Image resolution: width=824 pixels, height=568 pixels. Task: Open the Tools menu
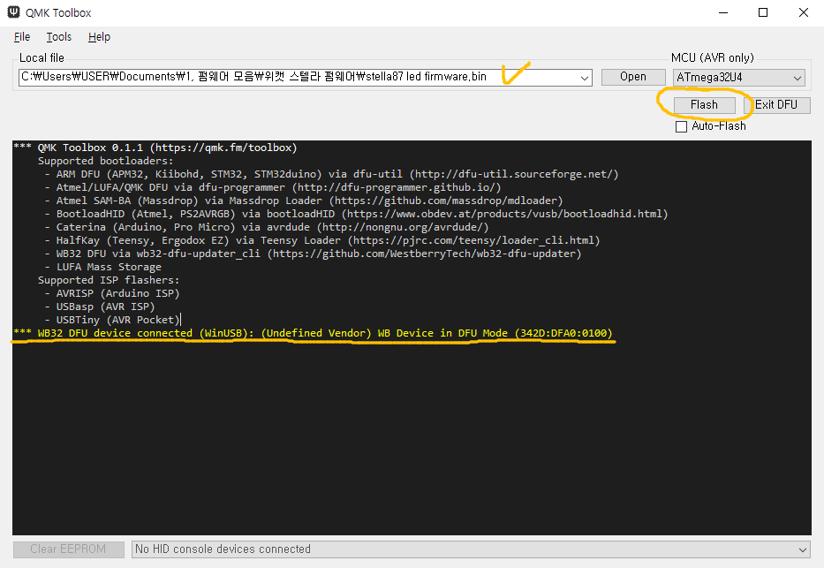click(x=59, y=37)
